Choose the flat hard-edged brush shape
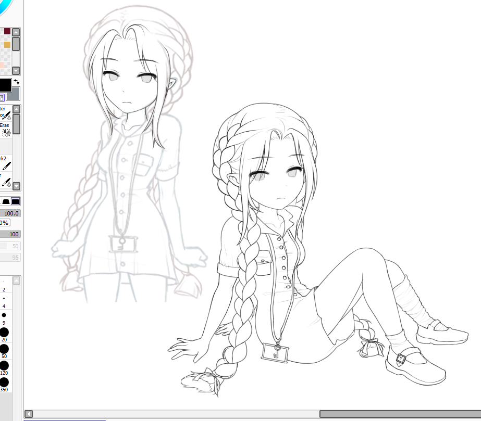 point(15,201)
